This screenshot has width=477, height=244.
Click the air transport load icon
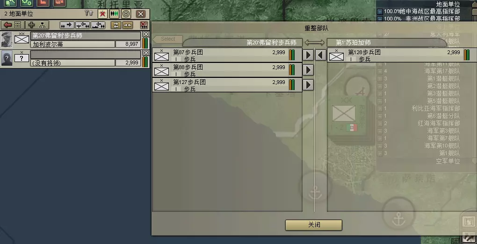tap(82, 25)
